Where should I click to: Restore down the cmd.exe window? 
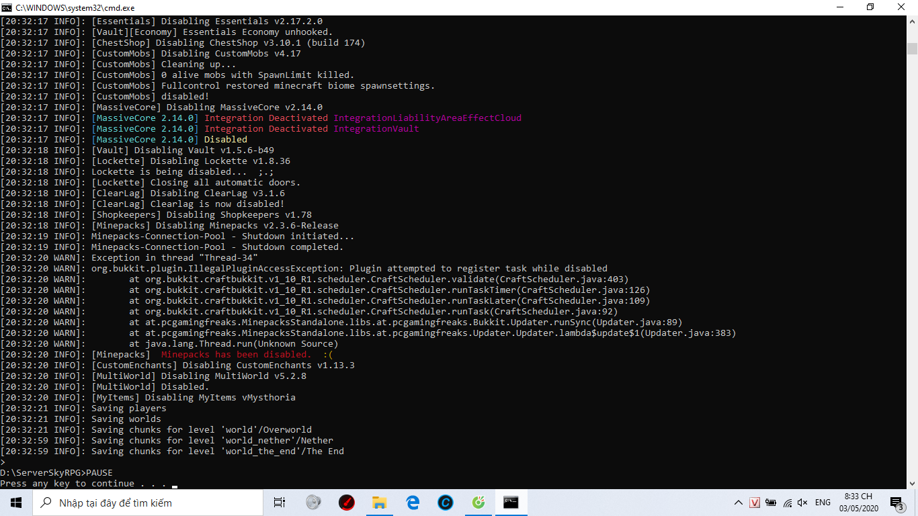pos(870,7)
